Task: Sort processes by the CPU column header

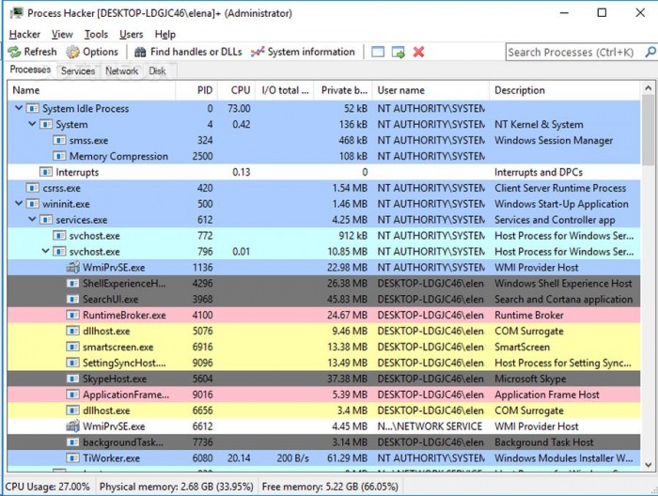Action: [x=239, y=90]
